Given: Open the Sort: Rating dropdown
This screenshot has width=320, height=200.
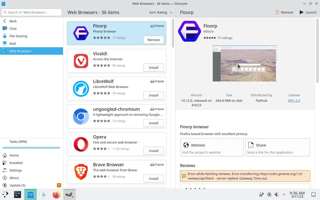Looking at the screenshot, I should [161, 12].
